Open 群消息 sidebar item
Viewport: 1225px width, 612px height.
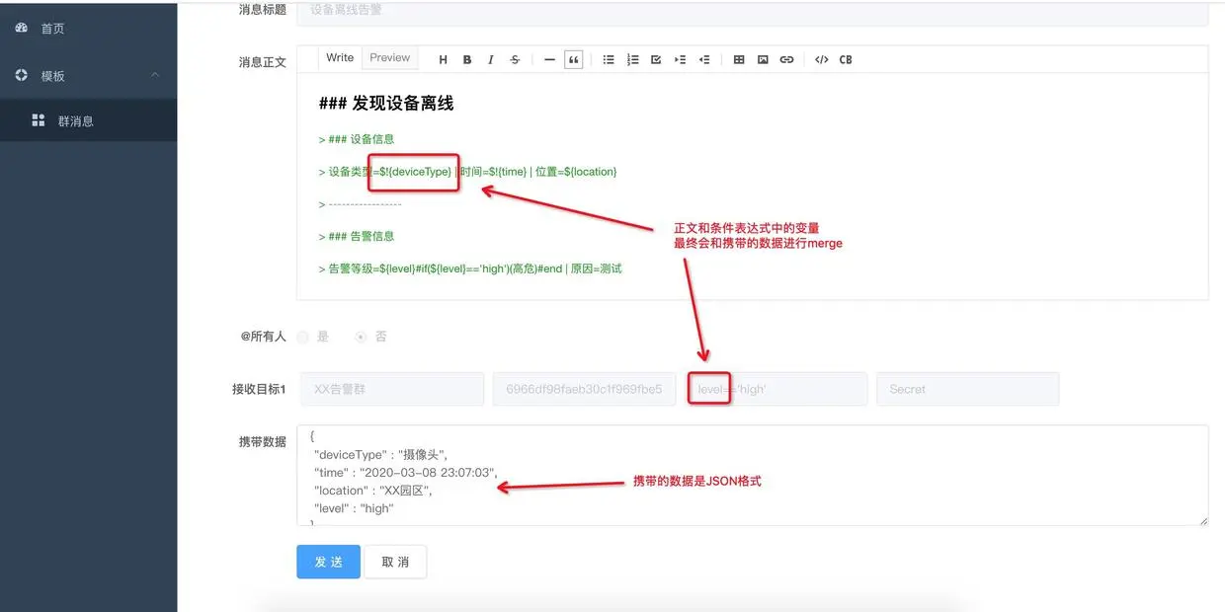(88, 120)
